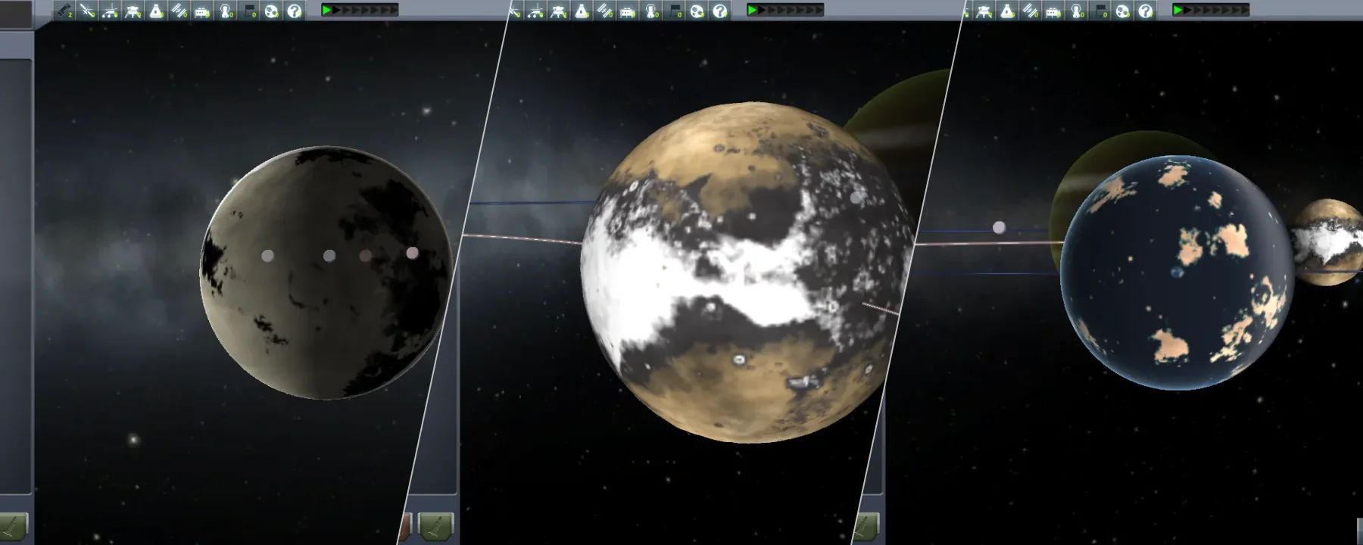1363x545 pixels.
Task: Toggle the debris filter showing count 2
Action: pyautogui.click(x=64, y=11)
